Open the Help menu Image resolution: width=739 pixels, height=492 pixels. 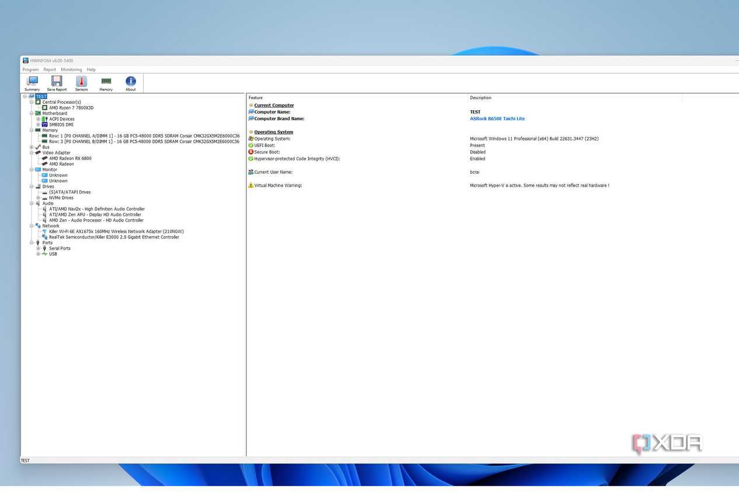(91, 69)
